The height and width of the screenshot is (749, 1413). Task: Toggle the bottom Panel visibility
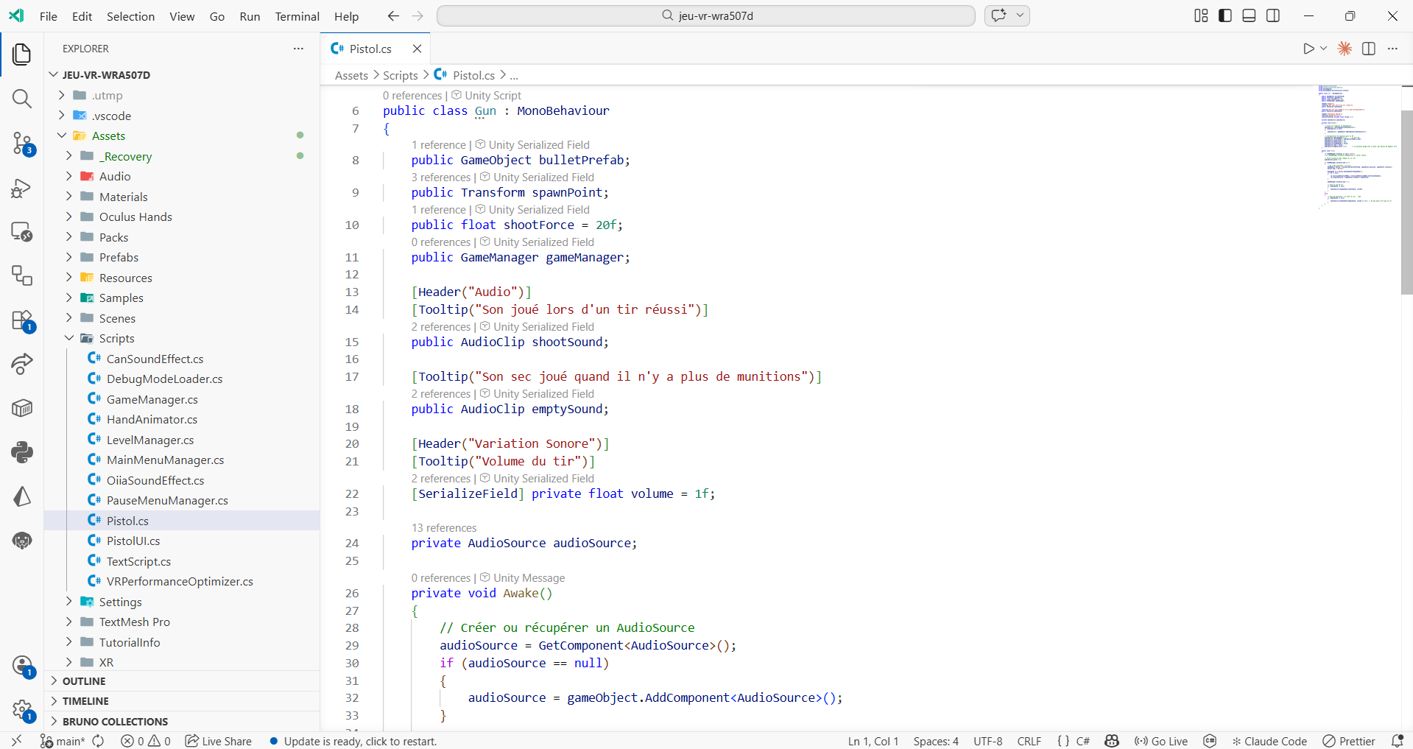(1249, 16)
